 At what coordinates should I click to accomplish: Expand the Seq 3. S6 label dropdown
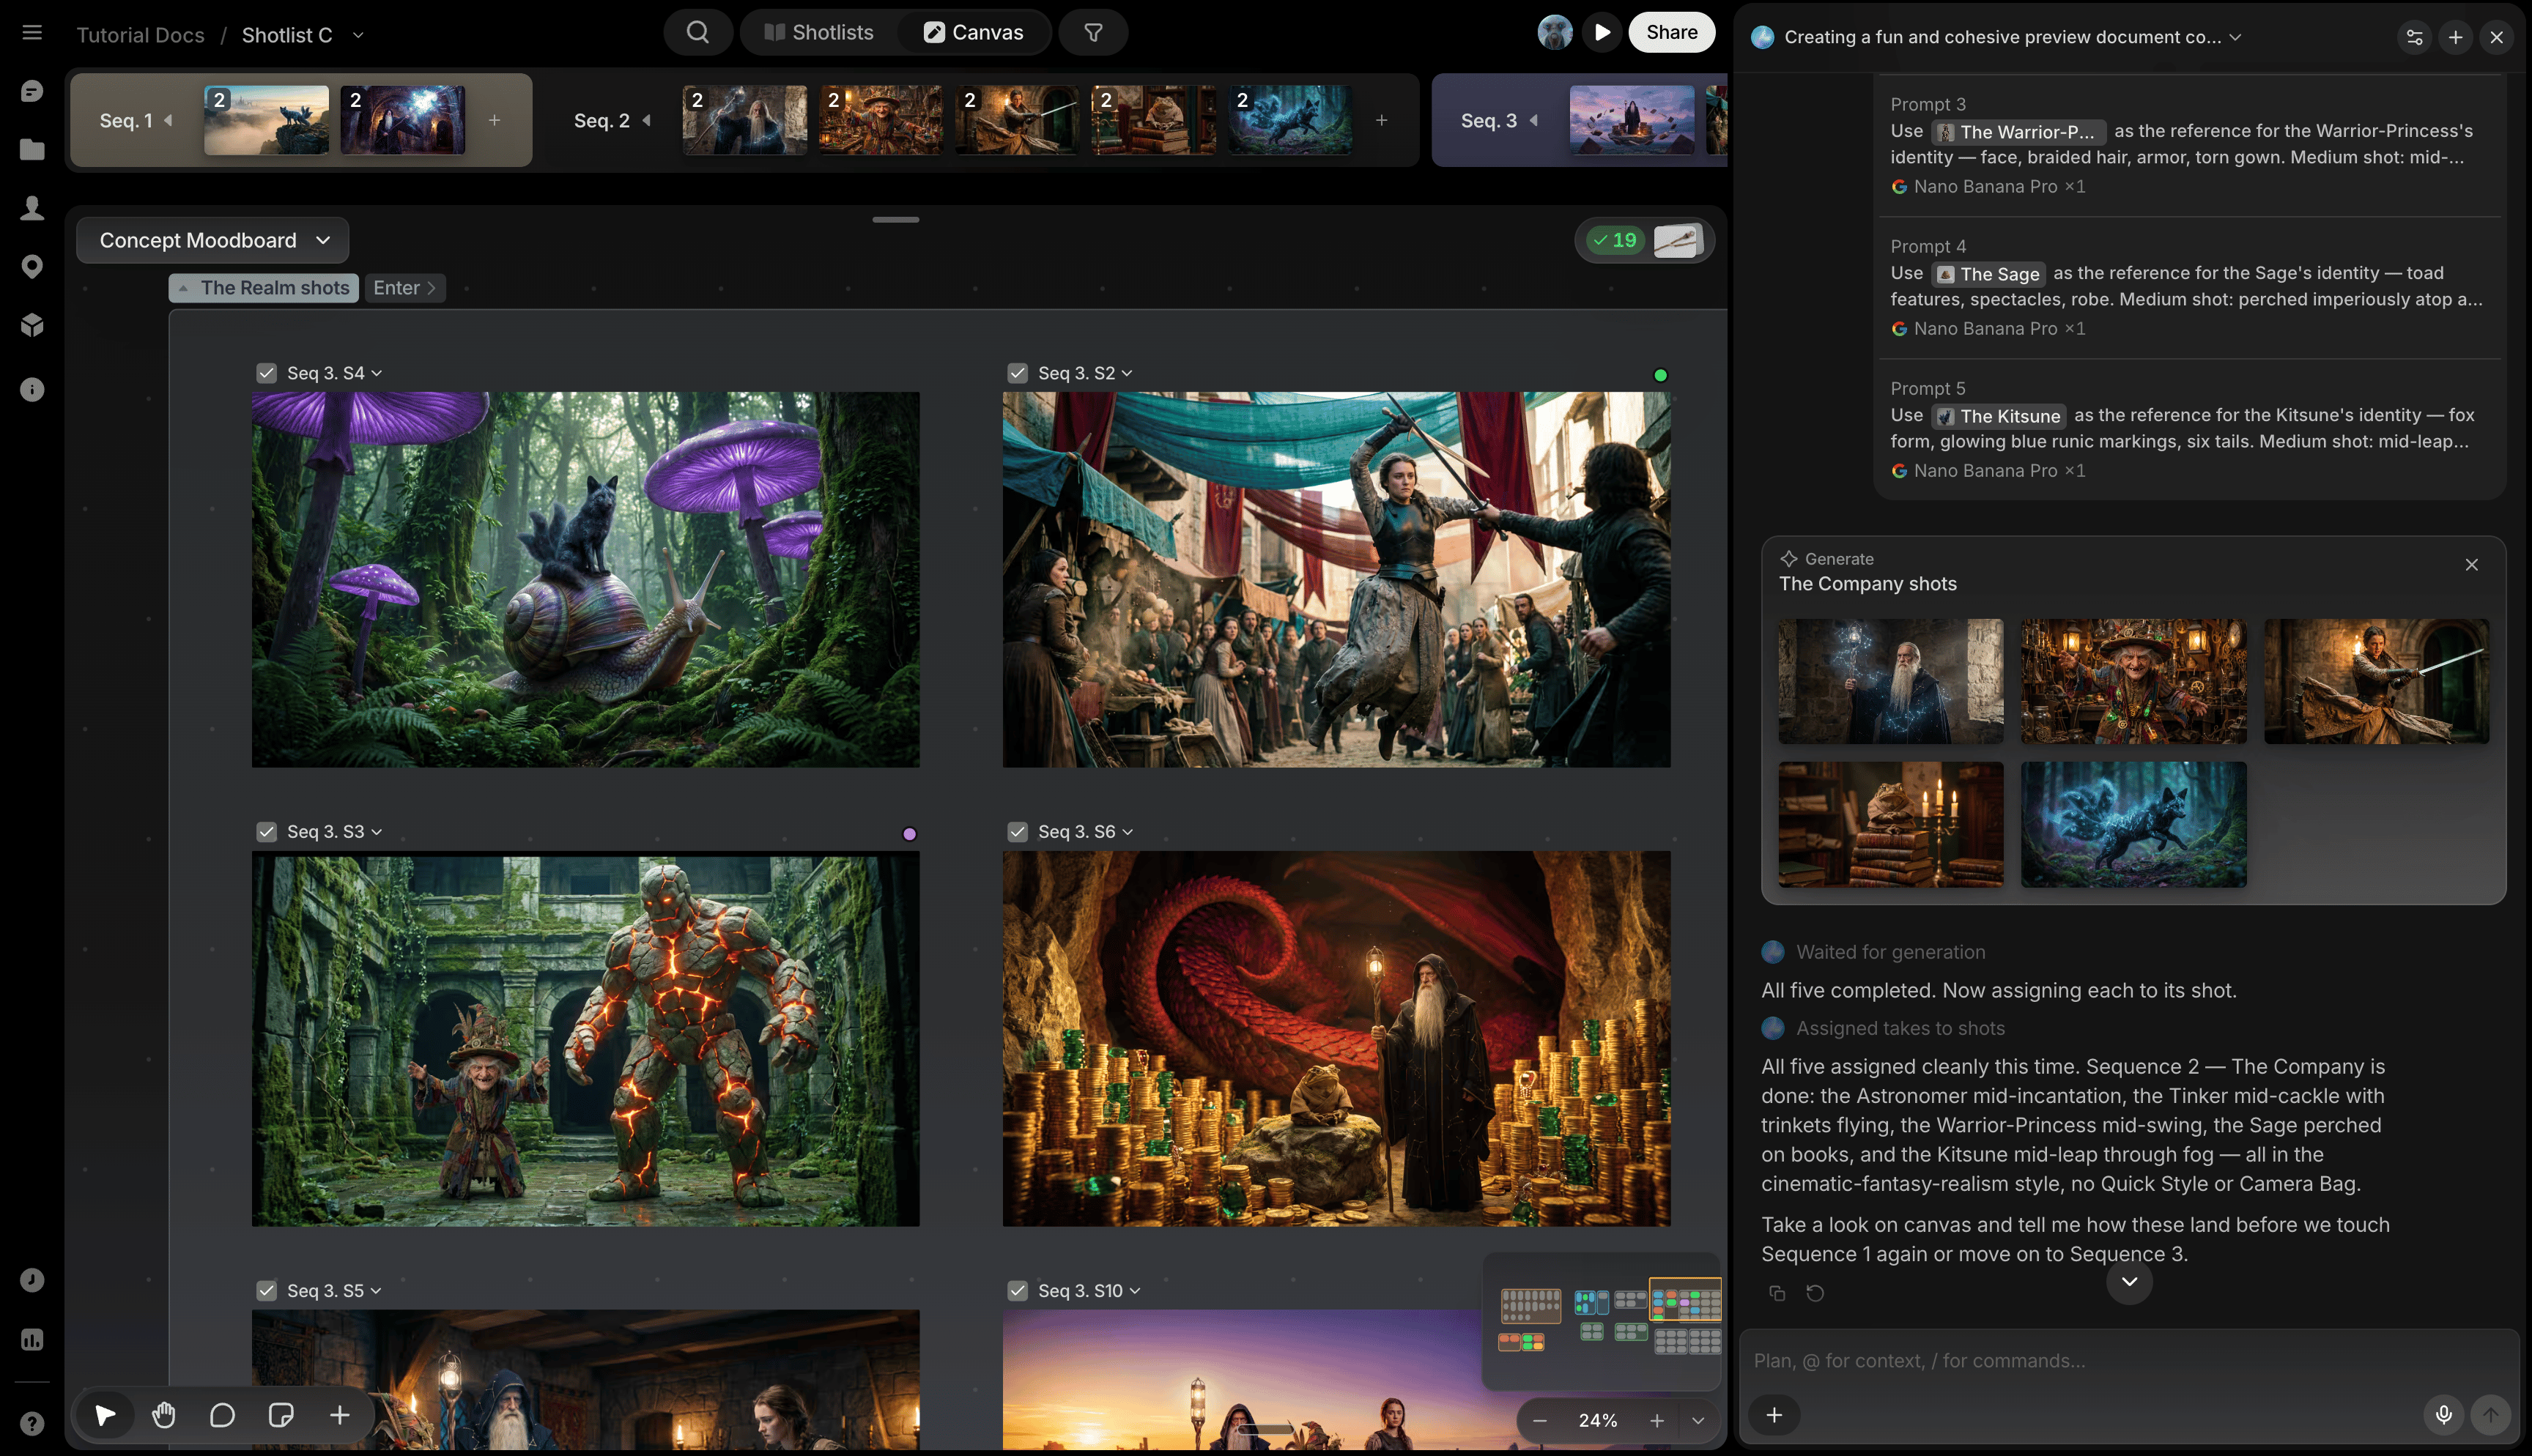tap(1127, 832)
